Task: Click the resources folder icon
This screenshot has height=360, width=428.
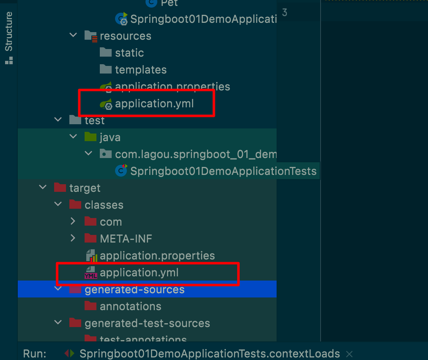Action: coord(91,36)
